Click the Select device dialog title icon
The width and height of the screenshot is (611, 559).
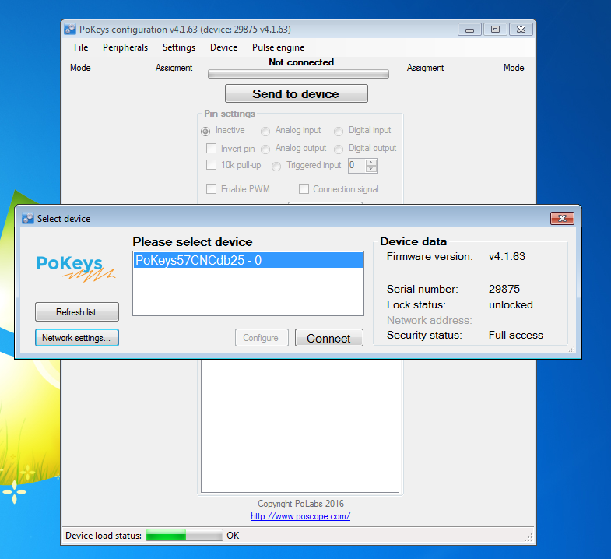point(28,218)
